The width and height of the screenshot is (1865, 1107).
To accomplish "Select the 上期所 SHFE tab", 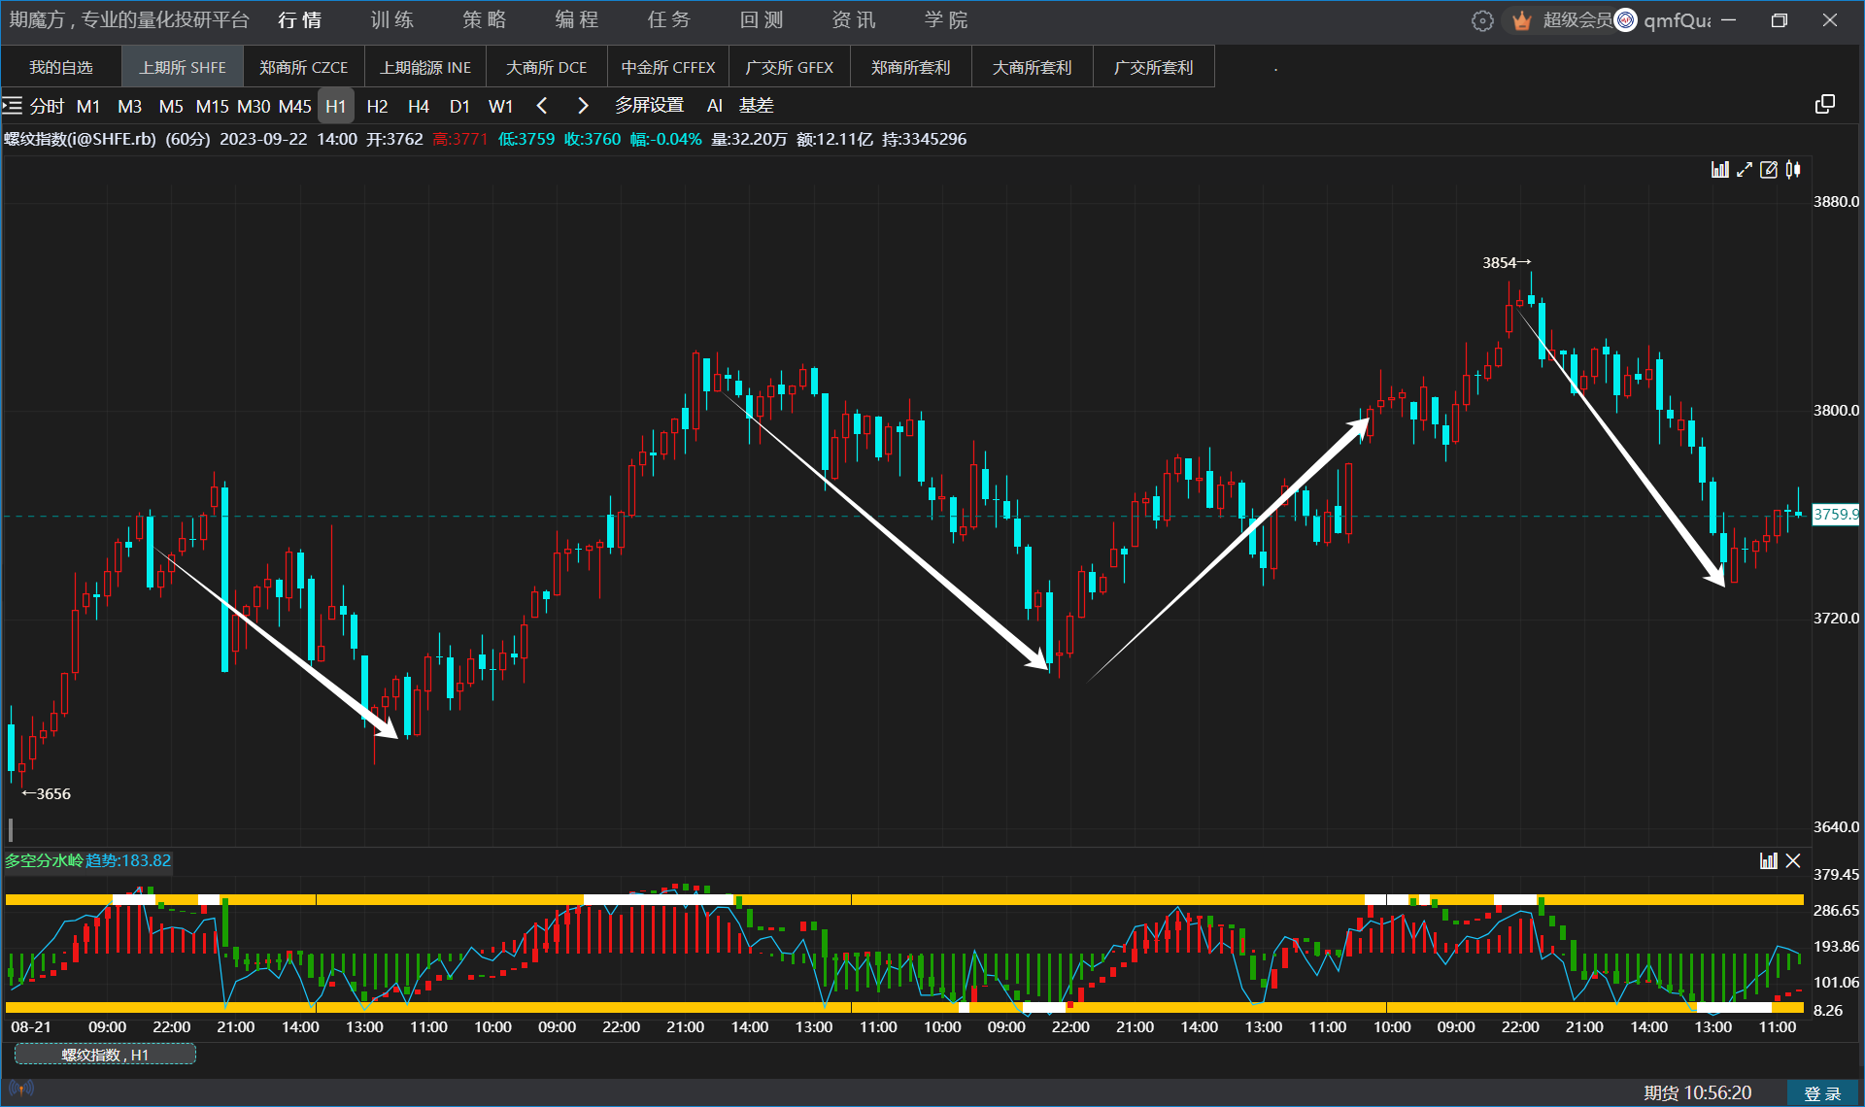I will click(x=182, y=67).
